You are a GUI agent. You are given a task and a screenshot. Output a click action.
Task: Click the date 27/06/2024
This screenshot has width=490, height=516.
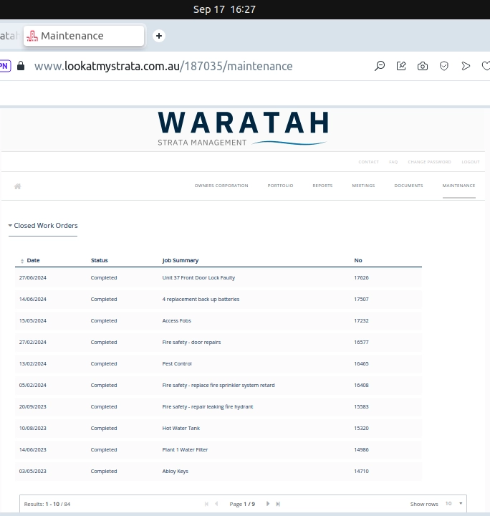32,278
